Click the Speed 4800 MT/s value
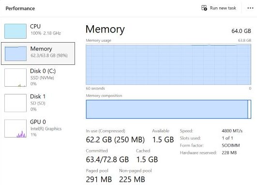This screenshot has height=185, width=257. (232, 131)
